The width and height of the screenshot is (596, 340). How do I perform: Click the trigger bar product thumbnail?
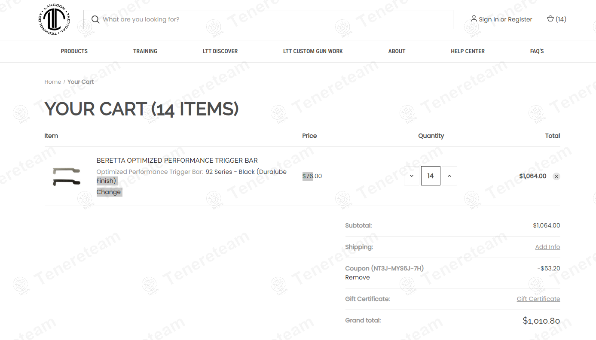pyautogui.click(x=67, y=176)
